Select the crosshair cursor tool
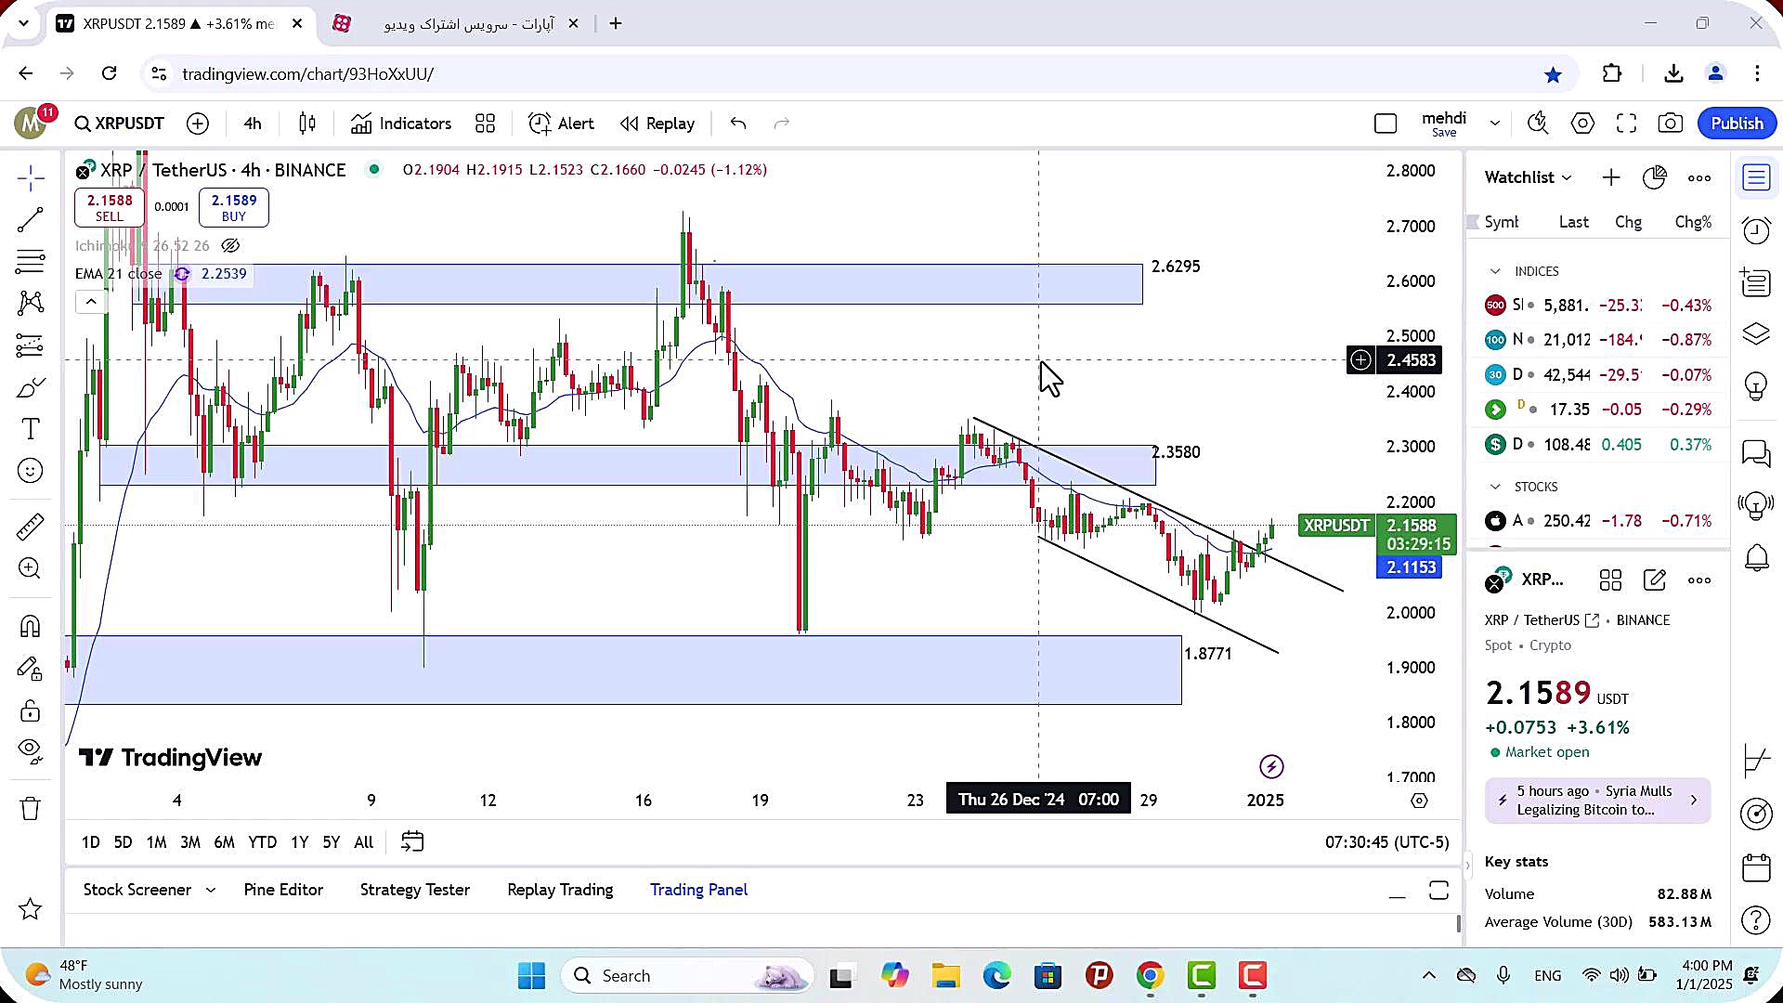The height and width of the screenshot is (1003, 1783). [31, 177]
